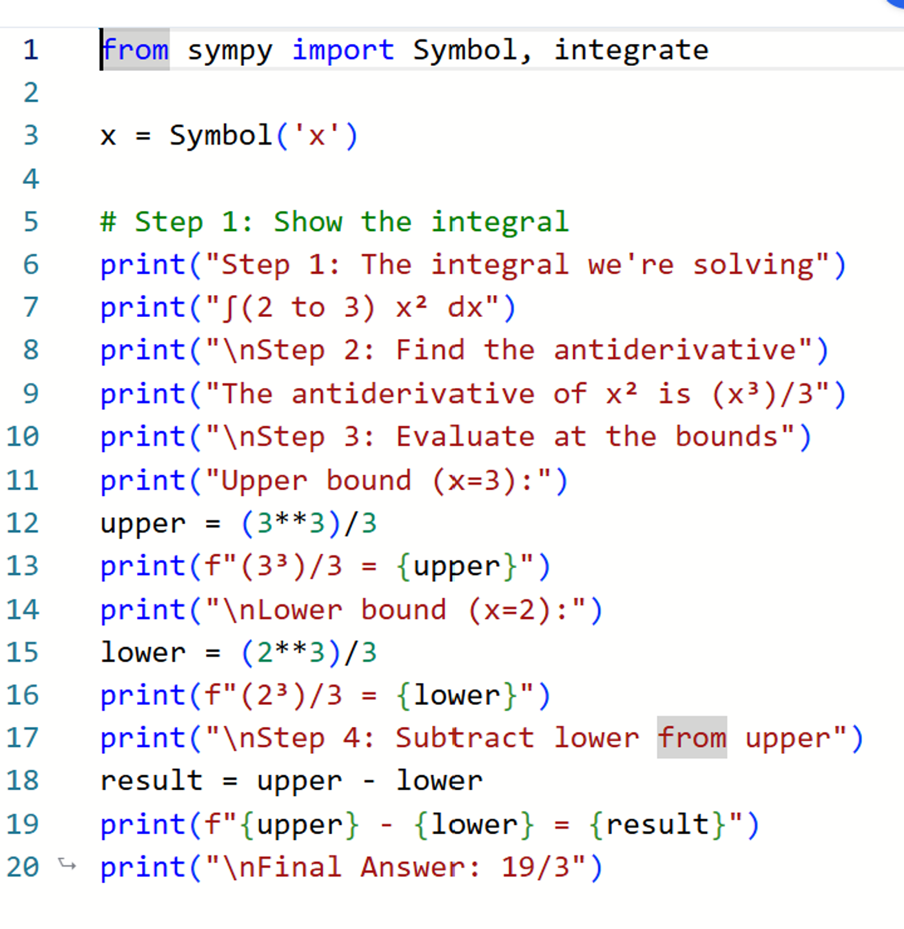Click the string 'Upper bound (x=3):'

[378, 480]
